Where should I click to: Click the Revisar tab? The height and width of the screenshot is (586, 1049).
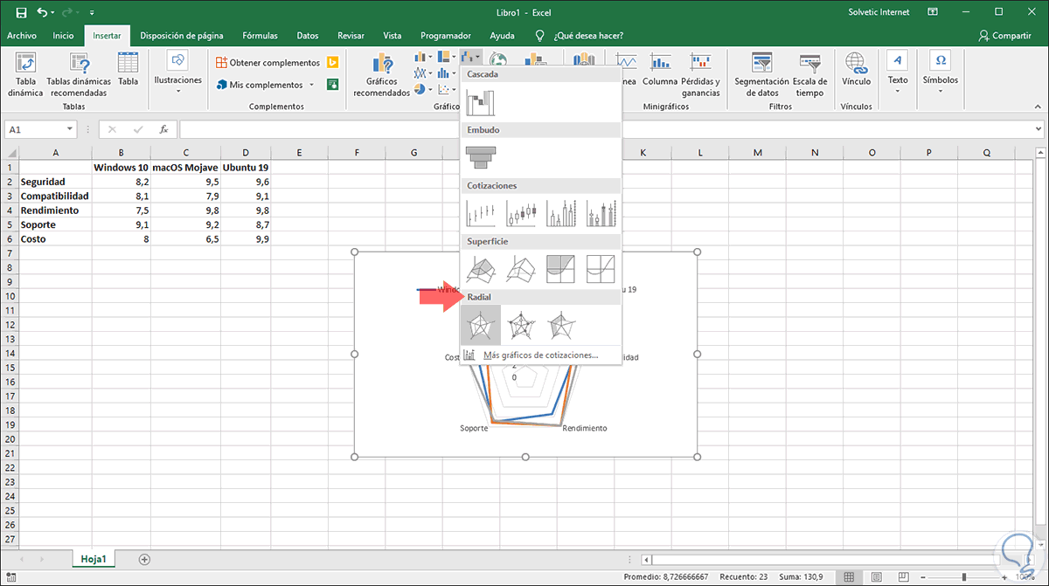(351, 36)
